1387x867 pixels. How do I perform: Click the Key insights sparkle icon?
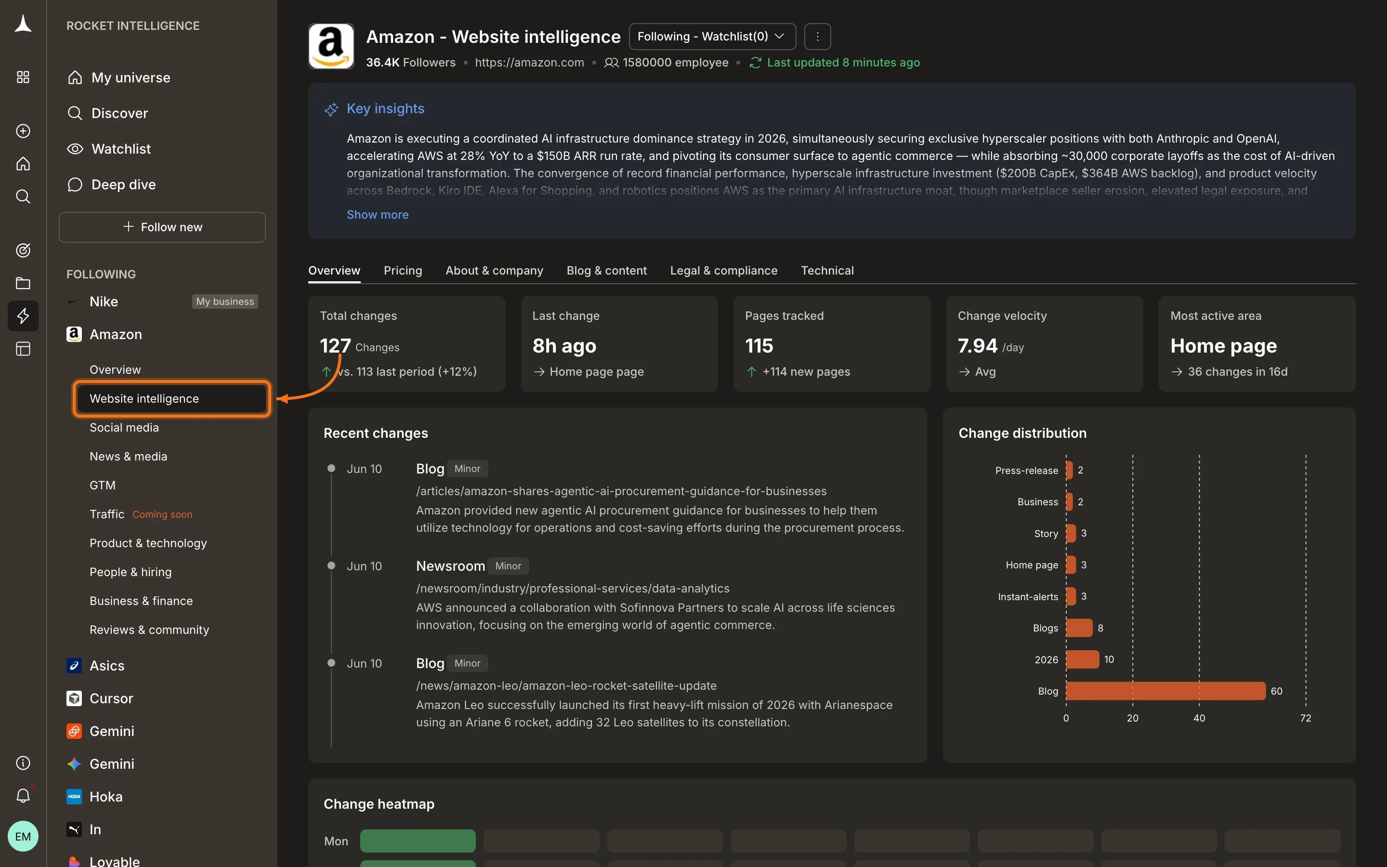tap(331, 109)
